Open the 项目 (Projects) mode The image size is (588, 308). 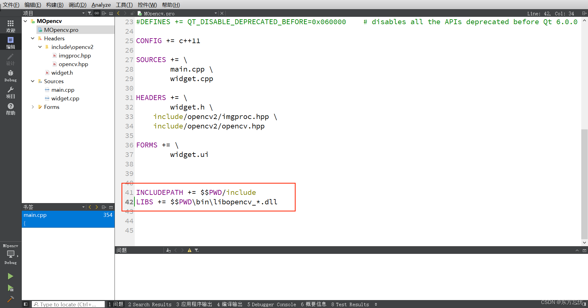(10, 92)
